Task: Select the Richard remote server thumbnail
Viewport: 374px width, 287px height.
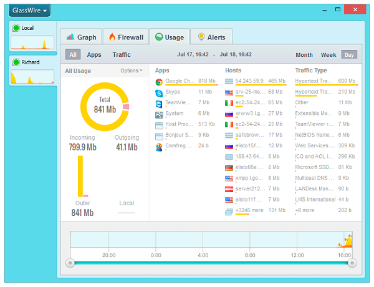Action: [x=28, y=71]
